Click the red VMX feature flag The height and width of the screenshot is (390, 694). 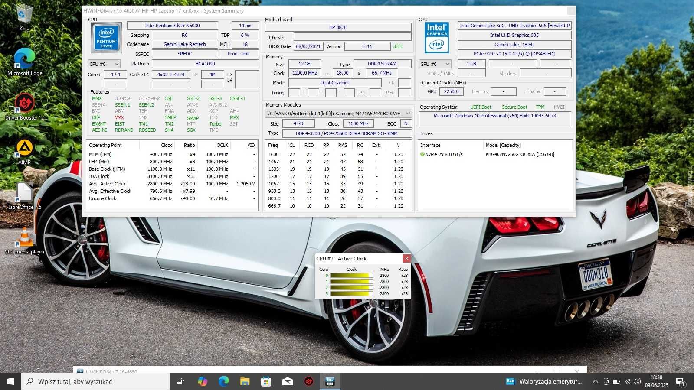pyautogui.click(x=119, y=117)
